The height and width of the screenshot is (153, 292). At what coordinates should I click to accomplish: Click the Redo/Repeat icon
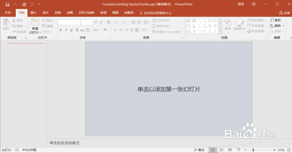point(24,4)
